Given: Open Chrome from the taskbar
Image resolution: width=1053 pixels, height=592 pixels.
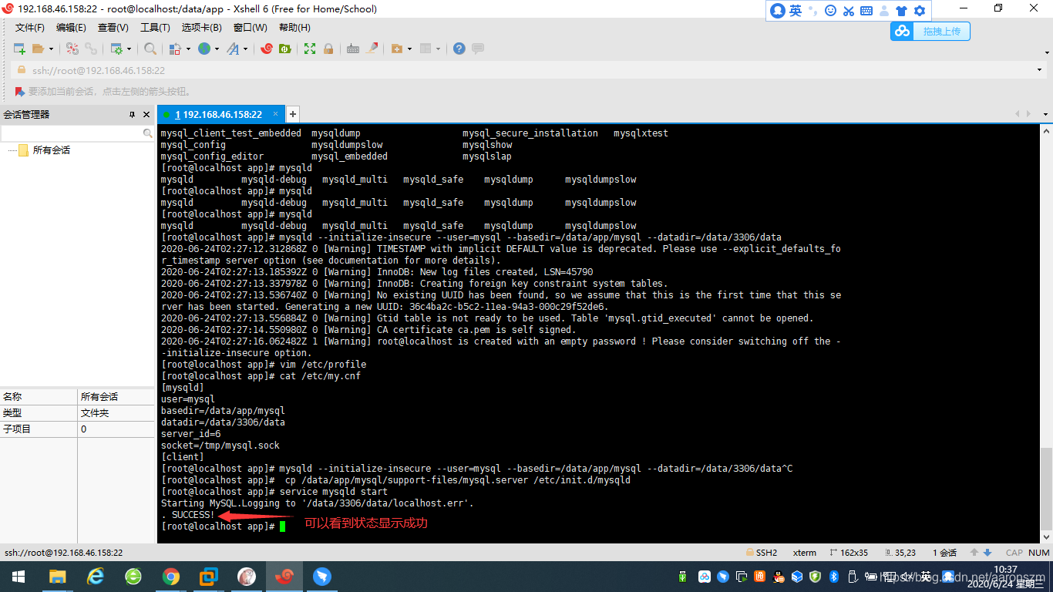Looking at the screenshot, I should pyautogui.click(x=171, y=577).
